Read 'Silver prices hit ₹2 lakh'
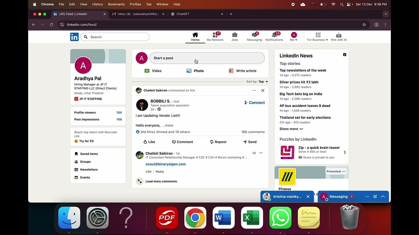 tap(299, 82)
